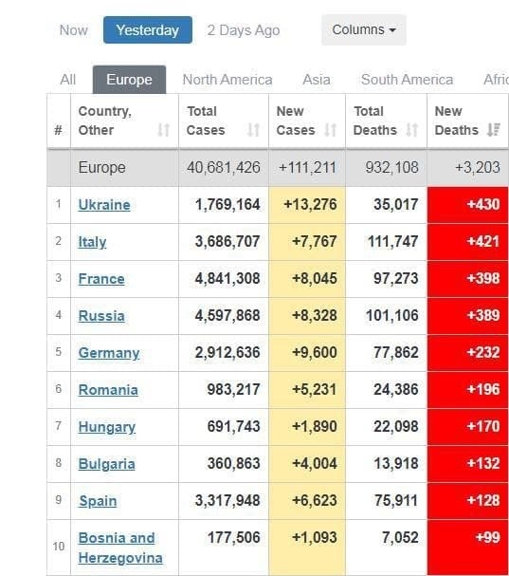Open the South America tab

(407, 80)
